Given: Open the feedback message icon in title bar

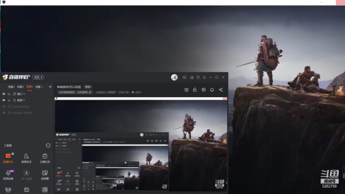Looking at the screenshot, I should [x=185, y=78].
